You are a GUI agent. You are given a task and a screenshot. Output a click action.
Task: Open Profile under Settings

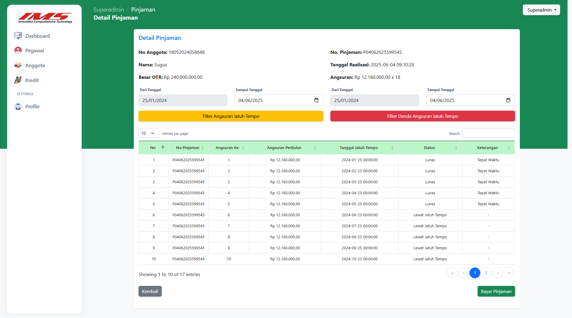pos(32,106)
